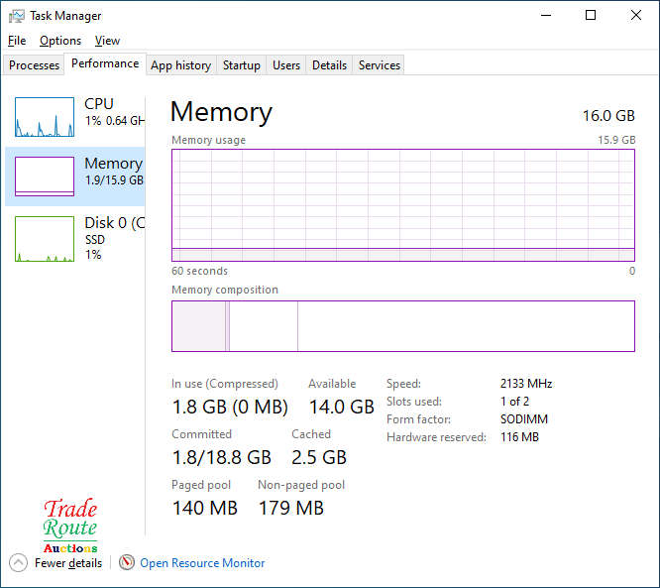Open the Services tab
660x588 pixels.
380,65
